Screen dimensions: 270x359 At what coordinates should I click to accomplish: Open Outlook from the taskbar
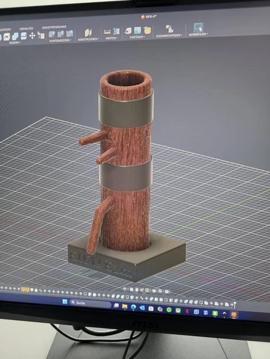(142, 308)
